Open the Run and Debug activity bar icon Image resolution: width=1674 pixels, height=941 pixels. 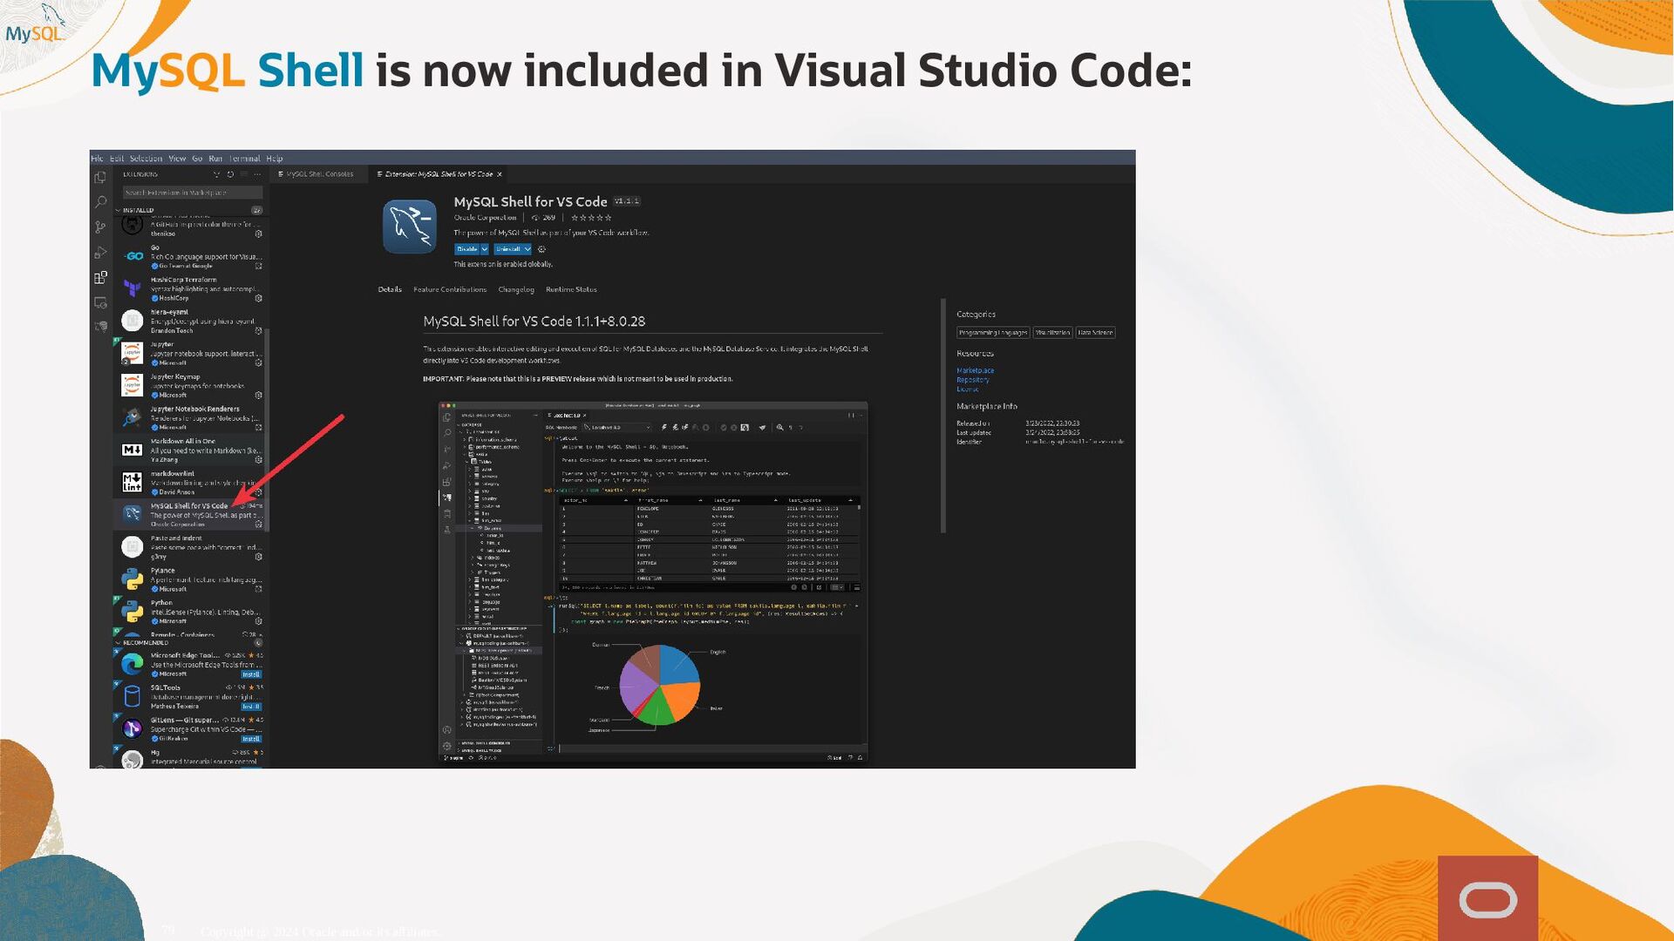tap(100, 253)
